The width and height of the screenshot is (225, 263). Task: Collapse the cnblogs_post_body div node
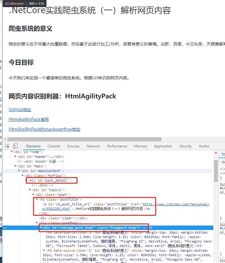pos(41,228)
